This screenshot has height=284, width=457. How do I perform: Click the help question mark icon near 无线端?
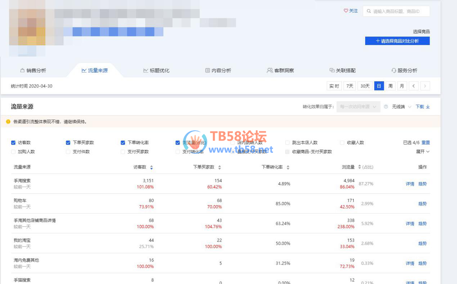[386, 107]
